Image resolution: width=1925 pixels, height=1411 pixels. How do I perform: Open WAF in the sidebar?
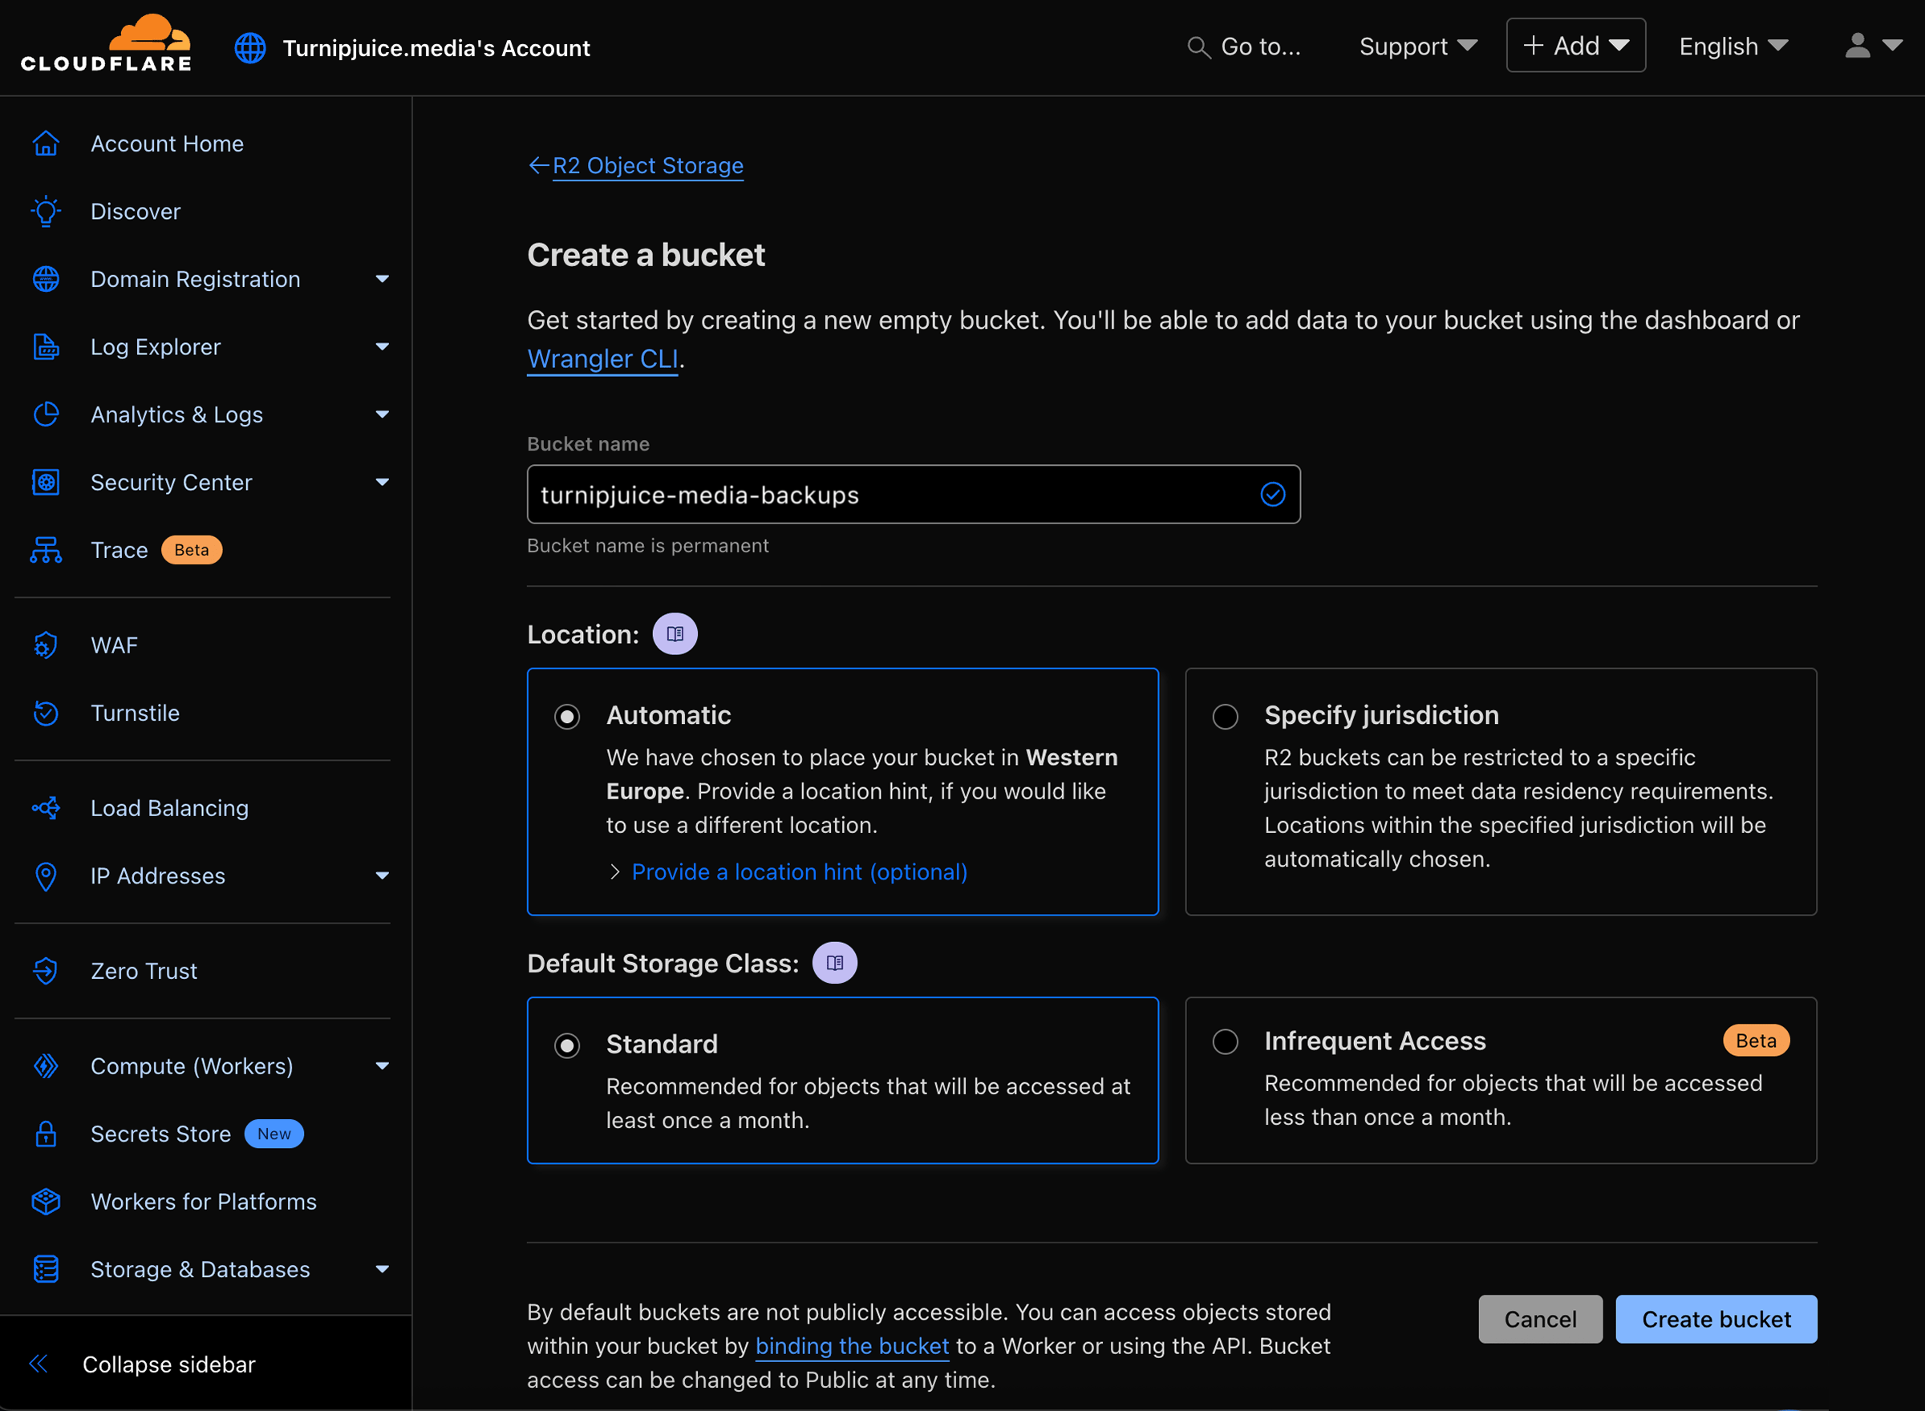[x=115, y=645]
